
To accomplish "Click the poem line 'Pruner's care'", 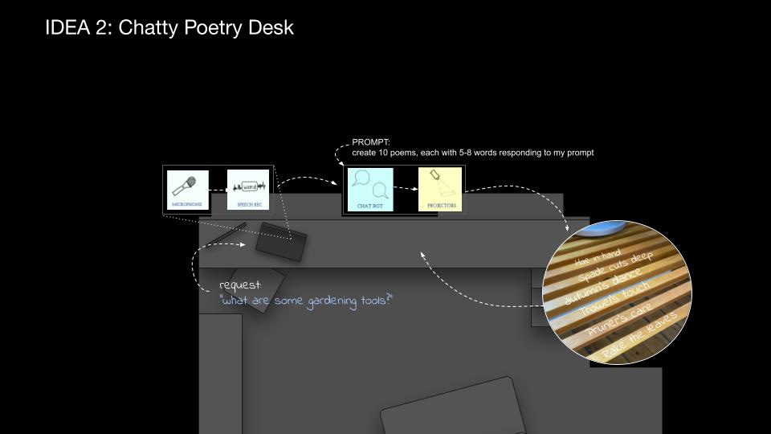I will point(619,319).
